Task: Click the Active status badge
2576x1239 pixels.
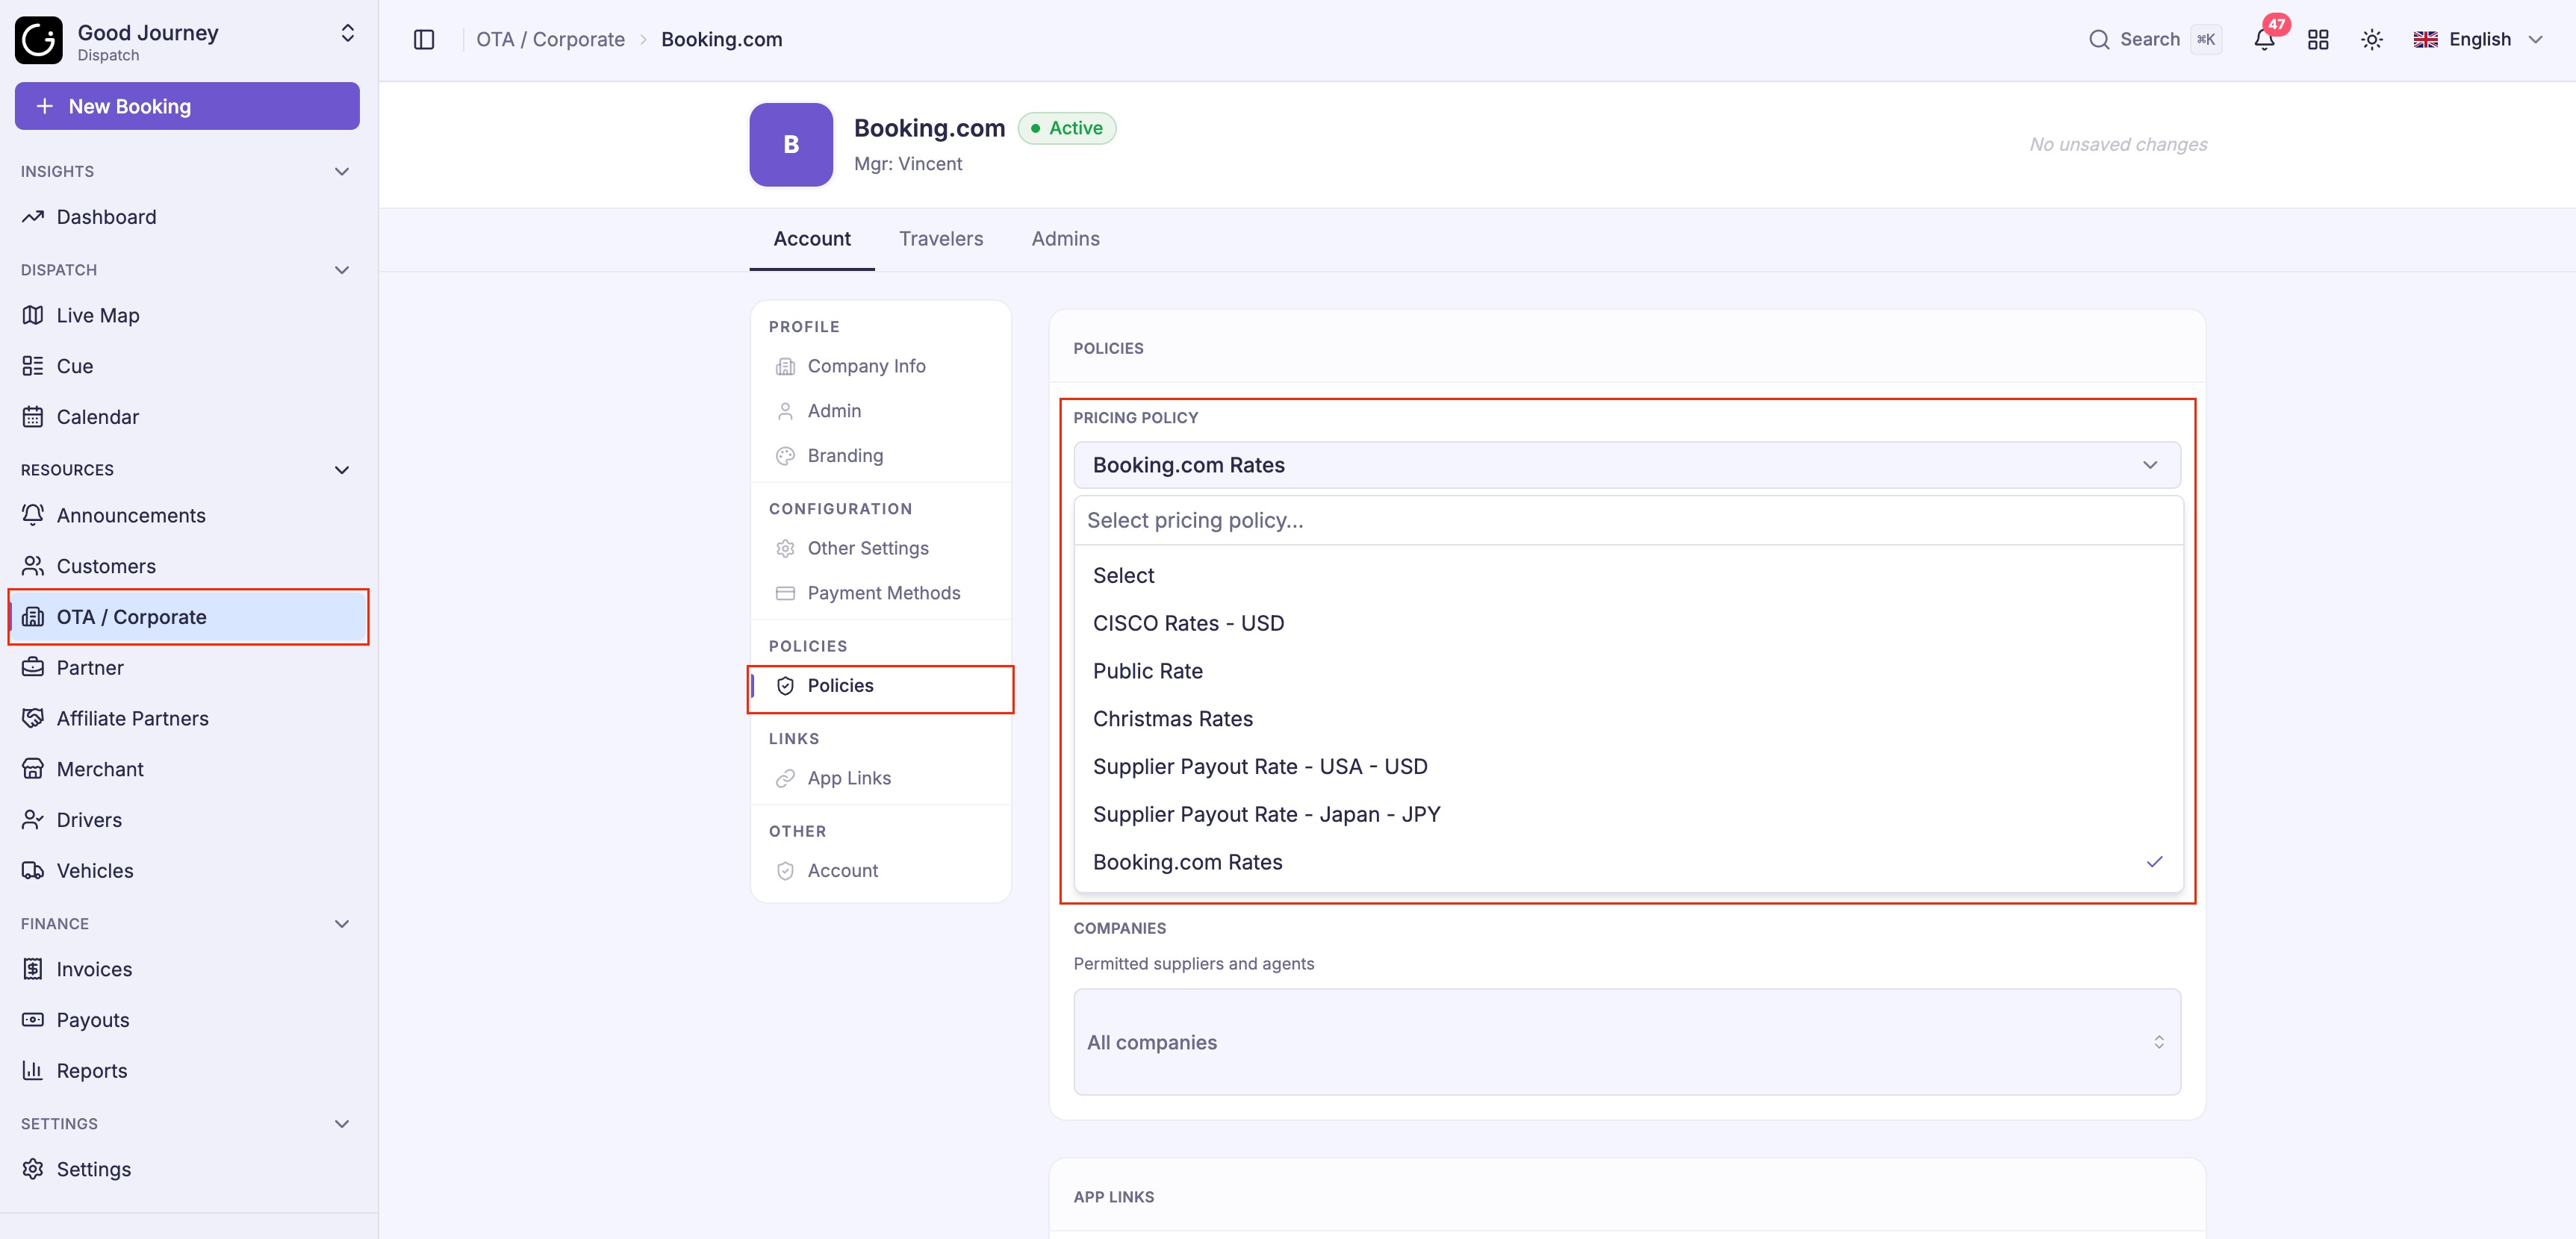Action: 1067,128
